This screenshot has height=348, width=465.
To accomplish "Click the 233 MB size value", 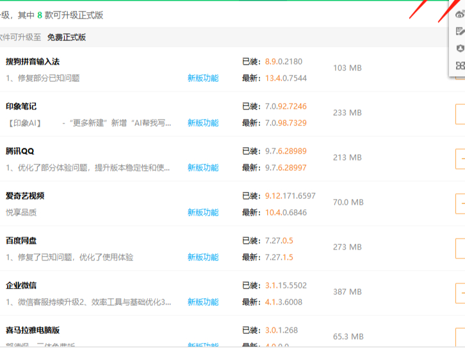I will tap(347, 113).
